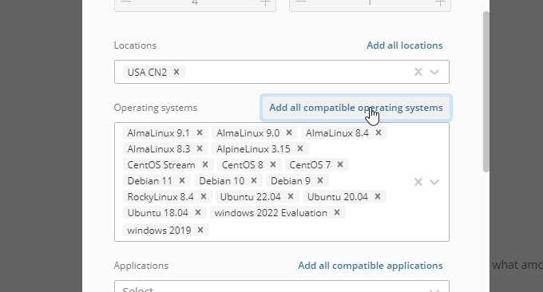Screen dimensions: 543x292
Task: Expand the Operating systems dropdown
Action: pos(434,182)
